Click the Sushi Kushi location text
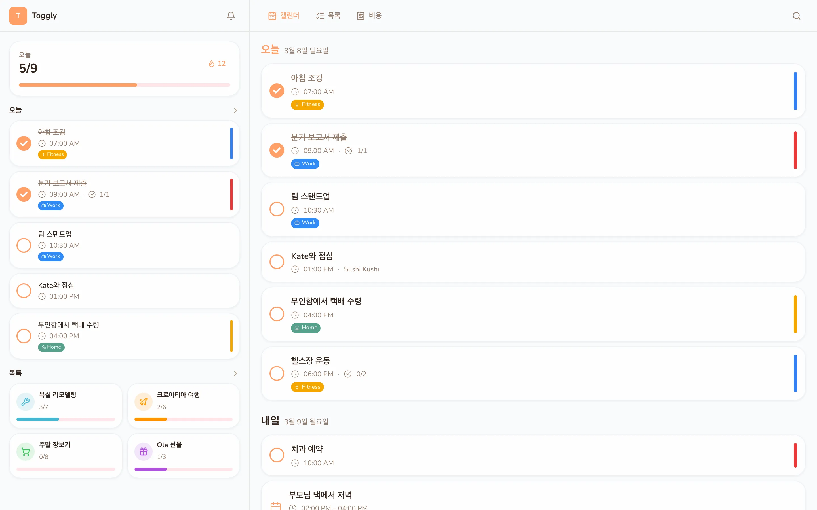The height and width of the screenshot is (510, 817). (361, 269)
